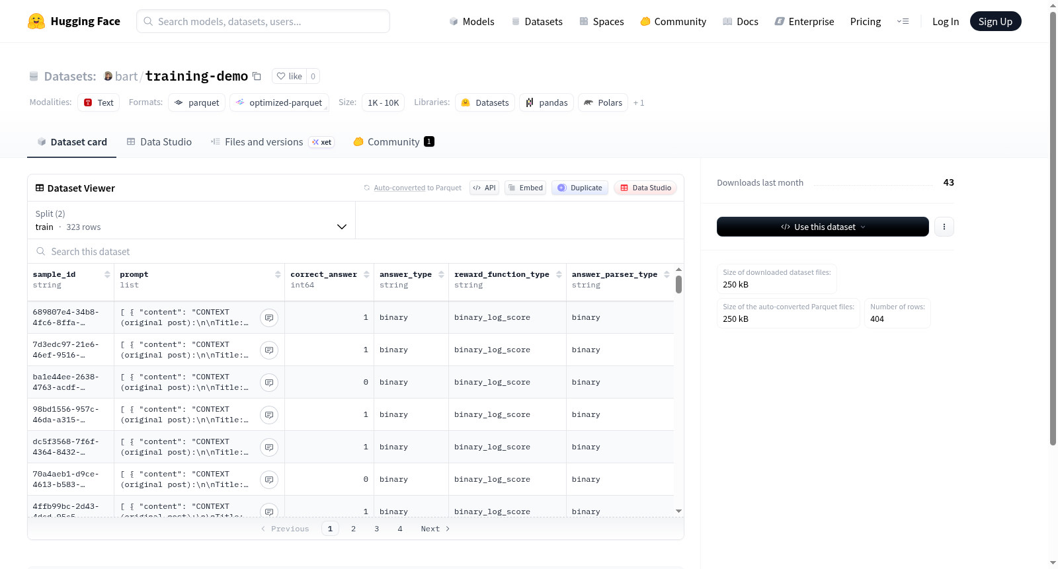Image resolution: width=1058 pixels, height=569 pixels.
Task: Sort by correct_answer column arrows
Action: [x=366, y=274]
